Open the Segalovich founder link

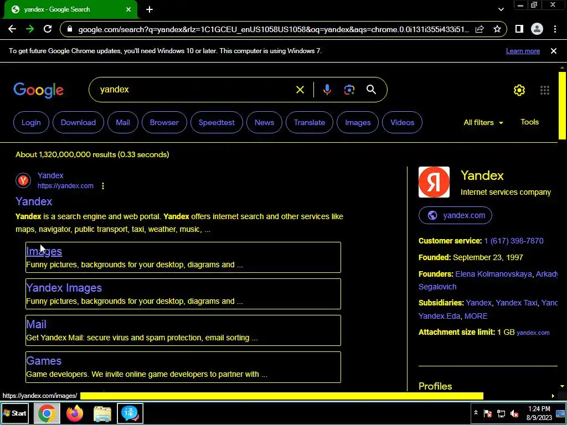click(437, 287)
